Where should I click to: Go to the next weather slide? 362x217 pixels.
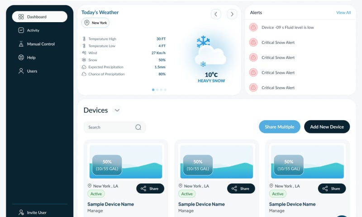[x=232, y=14]
